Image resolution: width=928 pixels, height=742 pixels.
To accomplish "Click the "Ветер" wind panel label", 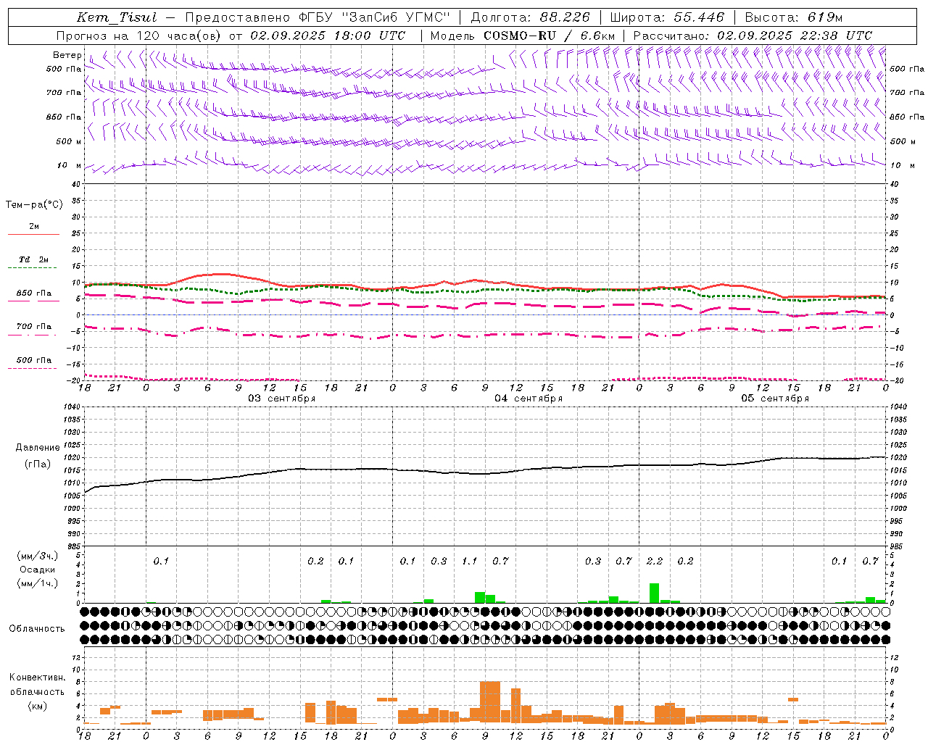I will (67, 55).
